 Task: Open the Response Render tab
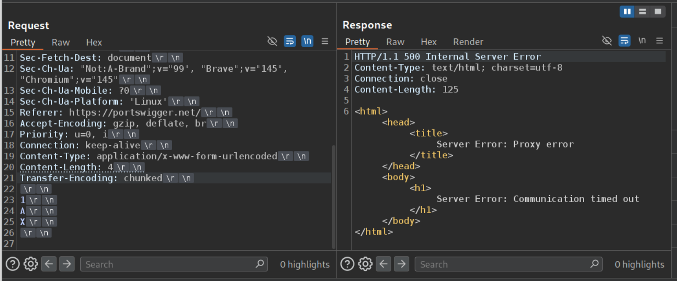pyautogui.click(x=468, y=42)
